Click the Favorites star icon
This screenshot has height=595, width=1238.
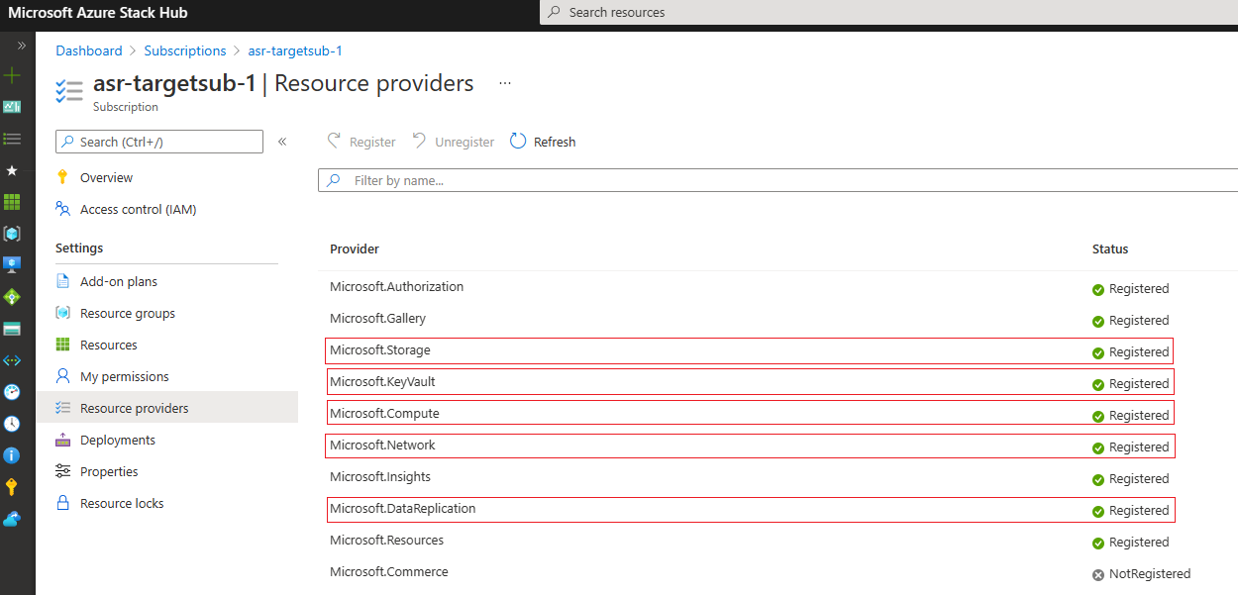(x=12, y=170)
